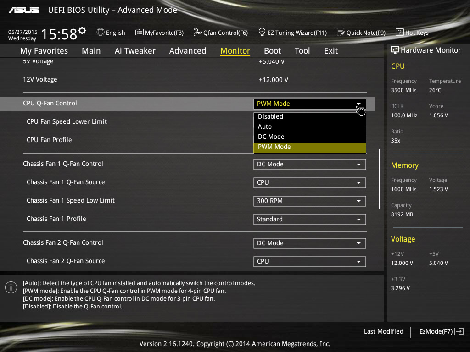Open MyFavorite(F3) shortcut
Image resolution: width=470 pixels, height=352 pixels.
164,33
